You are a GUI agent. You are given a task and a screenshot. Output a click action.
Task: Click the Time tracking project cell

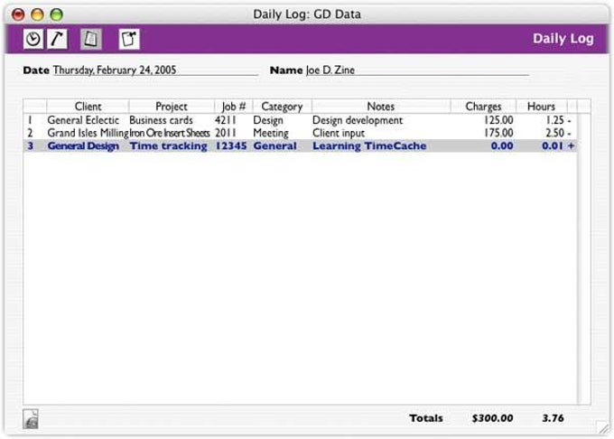(x=168, y=146)
